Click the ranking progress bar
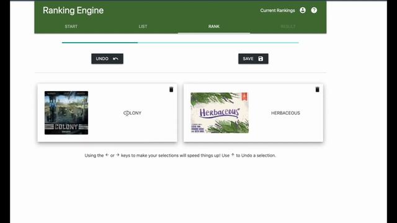 point(181,43)
